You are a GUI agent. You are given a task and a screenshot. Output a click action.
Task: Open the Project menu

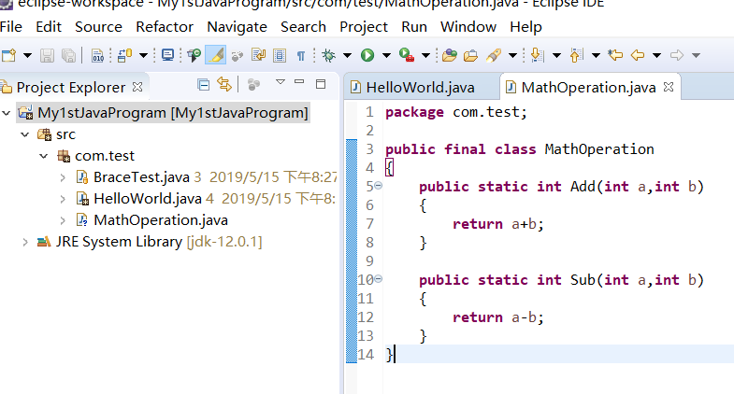tap(364, 27)
